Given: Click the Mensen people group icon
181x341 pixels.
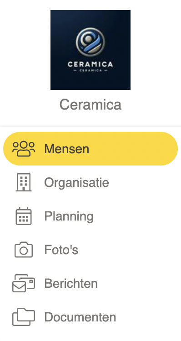Looking at the screenshot, I should tap(24, 149).
